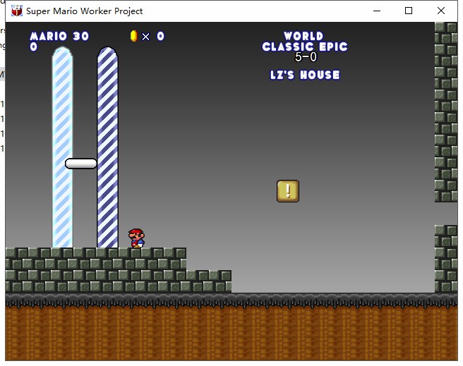Click the coin icon in the HUD

pyautogui.click(x=134, y=36)
